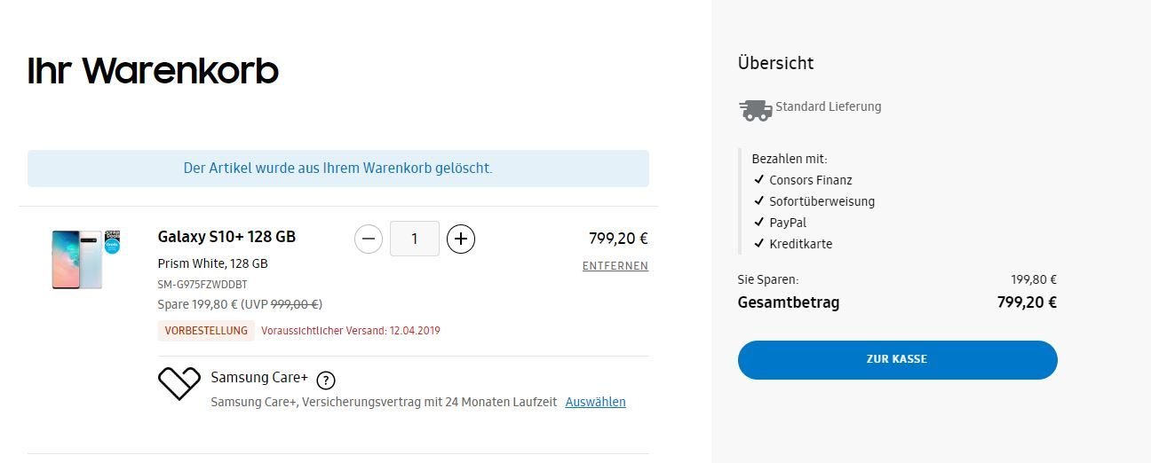Remove item via the ENTFERNEN link
This screenshot has height=463, width=1151.
[615, 266]
